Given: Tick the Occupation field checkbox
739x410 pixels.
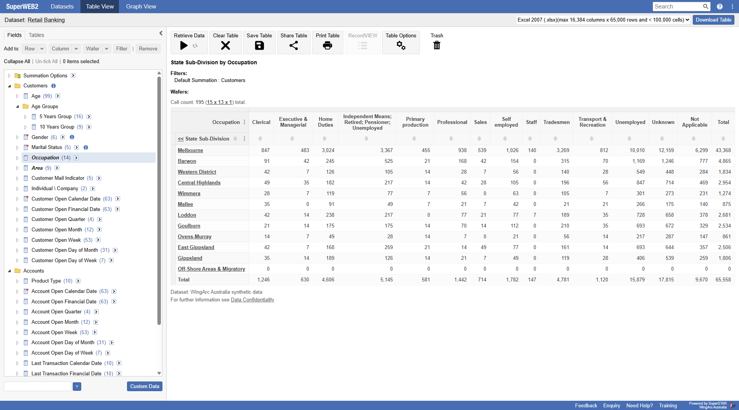Looking at the screenshot, I should (26, 157).
